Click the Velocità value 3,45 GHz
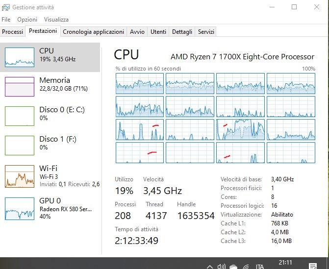The height and width of the screenshot is (269, 329). 162,191
